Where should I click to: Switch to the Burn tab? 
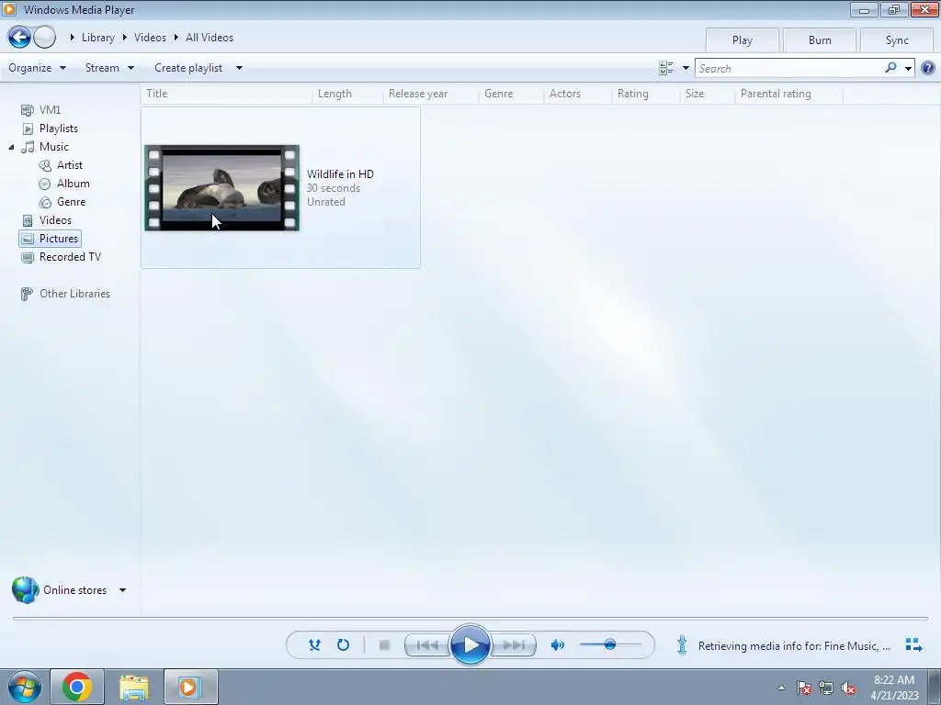(x=820, y=40)
